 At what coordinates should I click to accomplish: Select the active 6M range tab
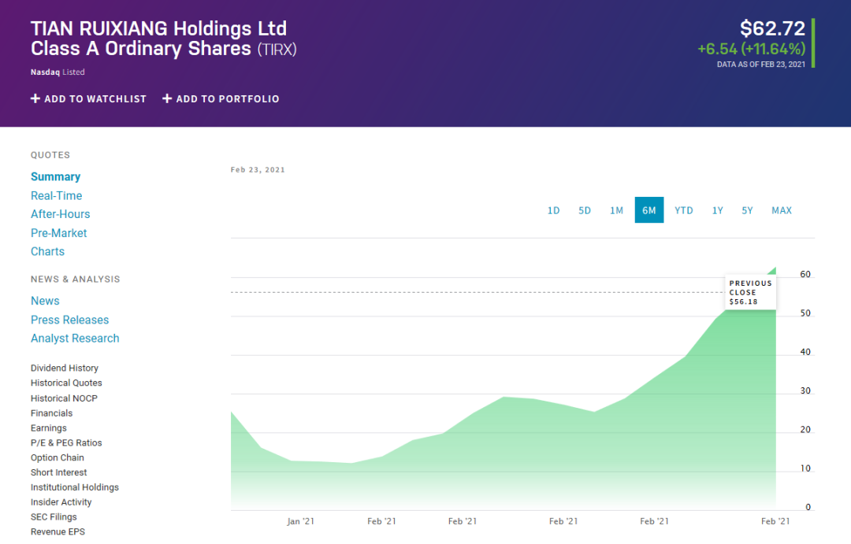[649, 210]
